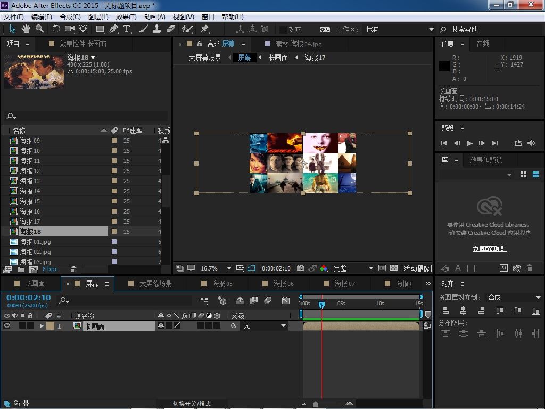Show more timeline tabs with double arrow
This screenshot has width=545, height=409.
(x=428, y=283)
